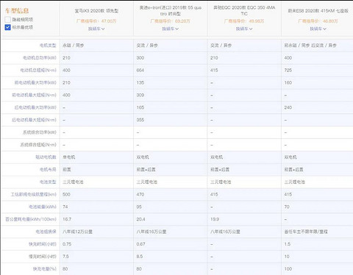353x275 pixels.
Task: Open 换辆车 dropdown under 奥迪e-tron
Action: click(170, 29)
